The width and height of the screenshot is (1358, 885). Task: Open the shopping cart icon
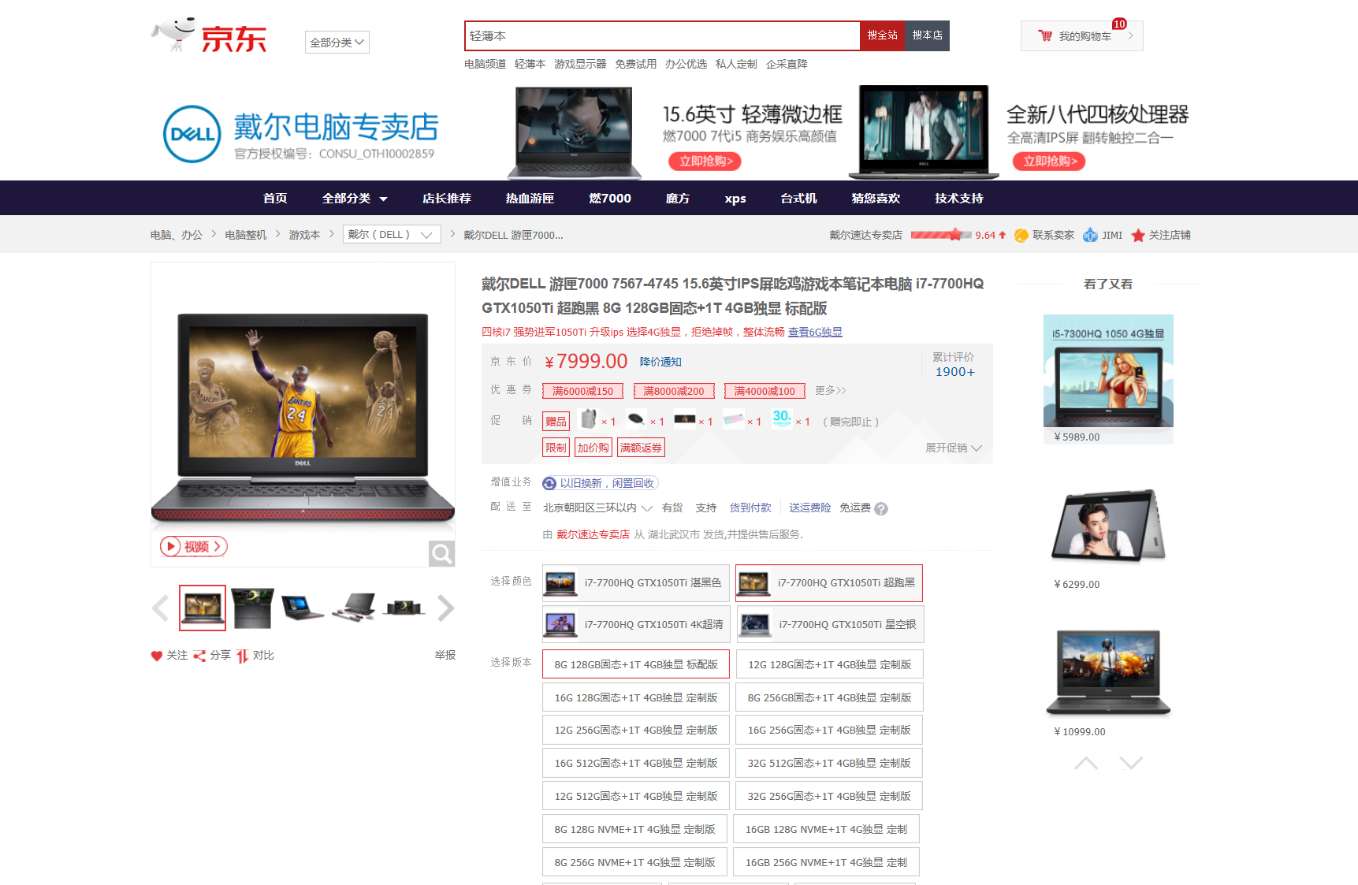[x=1045, y=36]
